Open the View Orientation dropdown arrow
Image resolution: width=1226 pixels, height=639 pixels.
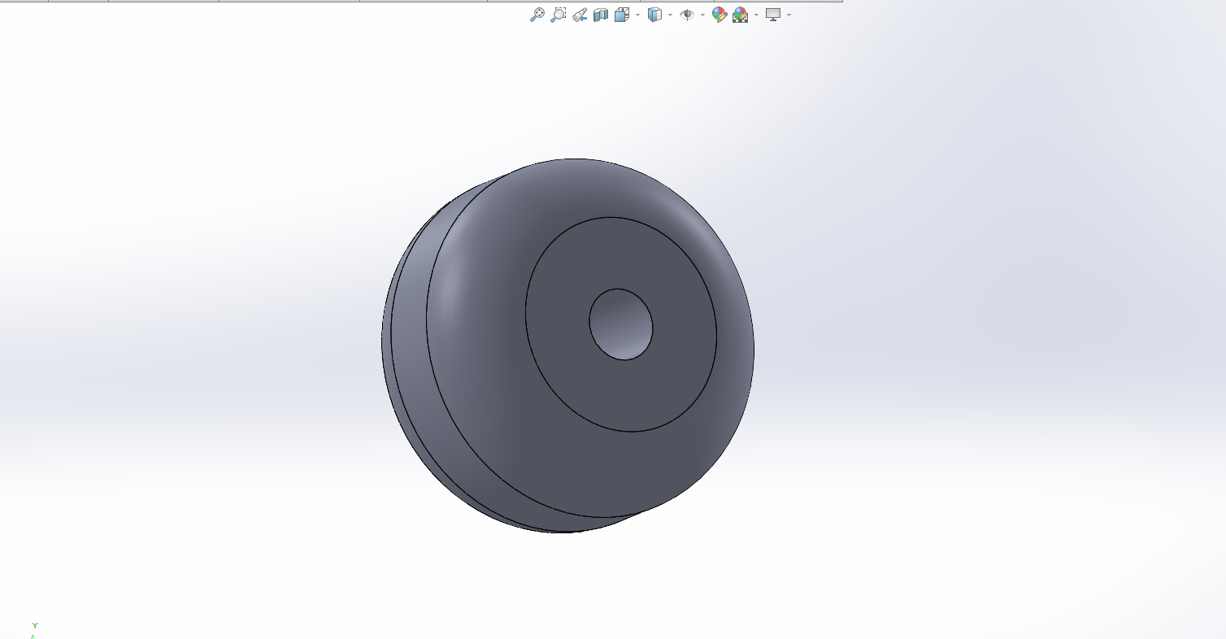click(x=637, y=15)
